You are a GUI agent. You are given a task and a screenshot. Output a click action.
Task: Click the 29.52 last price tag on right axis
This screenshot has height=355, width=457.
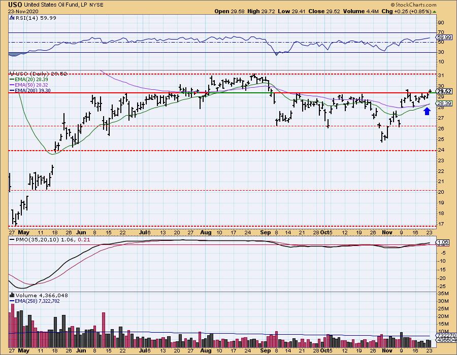444,91
